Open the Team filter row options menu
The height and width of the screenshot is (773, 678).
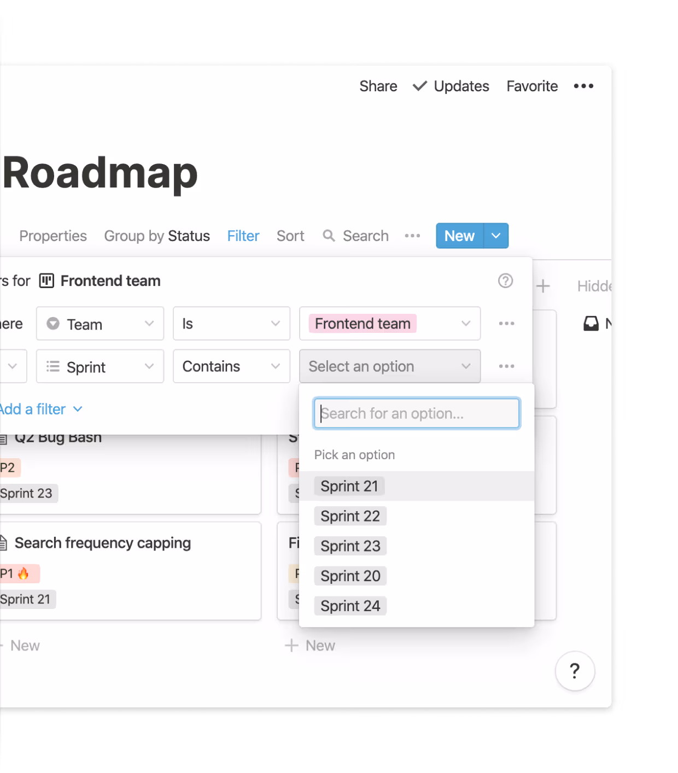coord(506,324)
